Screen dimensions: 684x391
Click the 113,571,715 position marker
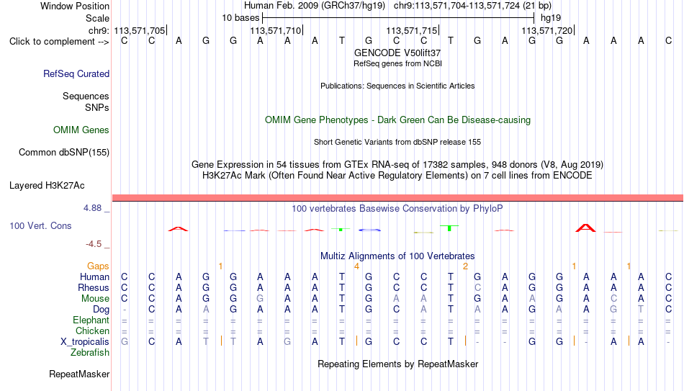413,30
